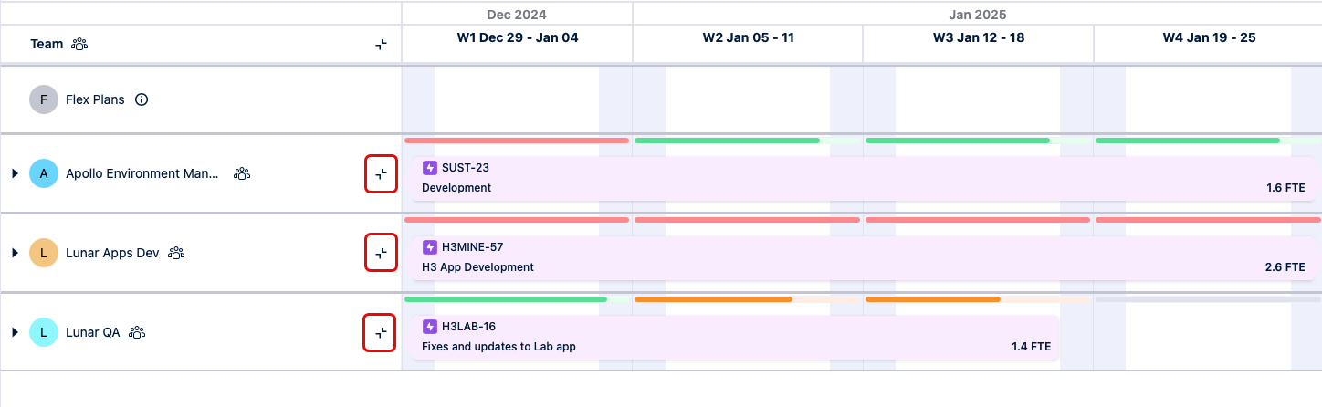This screenshot has width=1322, height=407.
Task: Click the green capacity bar for Apollo W3
Action: pyautogui.click(x=957, y=141)
